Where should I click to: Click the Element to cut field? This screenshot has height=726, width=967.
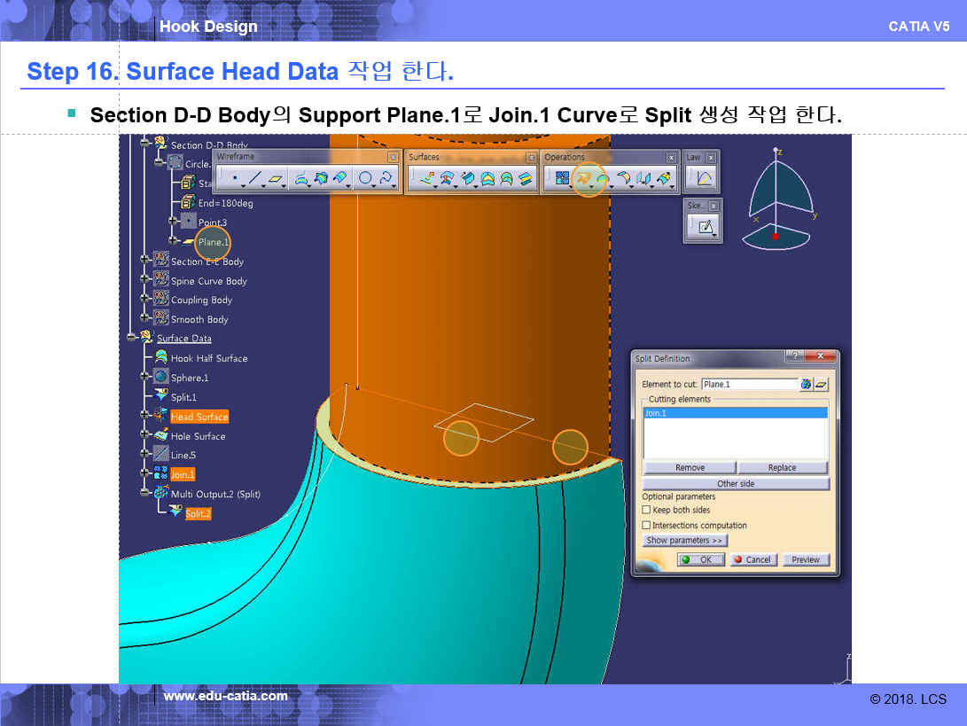[x=748, y=385]
